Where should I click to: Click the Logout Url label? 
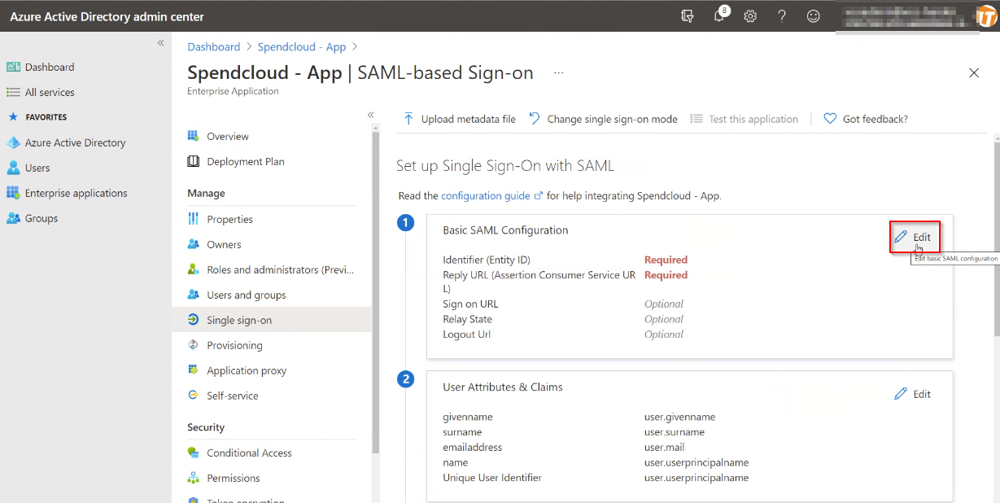(x=466, y=334)
